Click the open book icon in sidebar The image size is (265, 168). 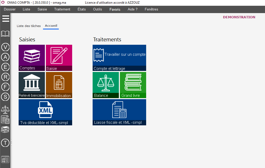[x=5, y=34]
